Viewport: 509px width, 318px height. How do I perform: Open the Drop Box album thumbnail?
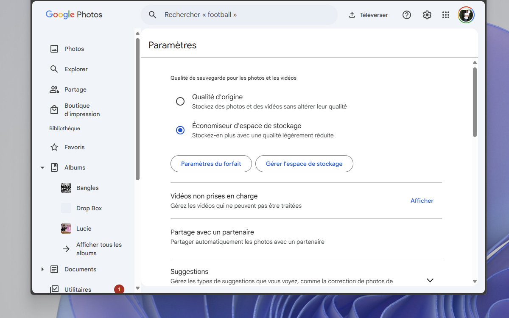pyautogui.click(x=66, y=208)
